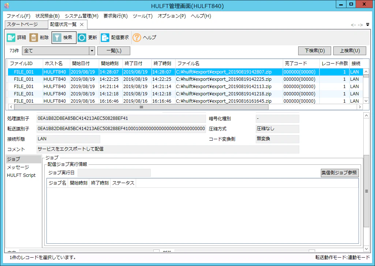Click the 上検索(U) button

tap(350, 51)
